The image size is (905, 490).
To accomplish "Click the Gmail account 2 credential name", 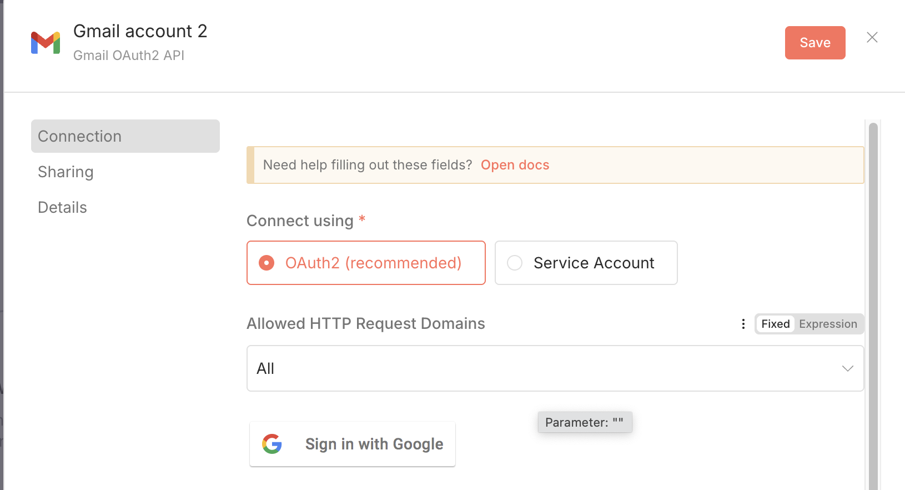I will [x=140, y=31].
